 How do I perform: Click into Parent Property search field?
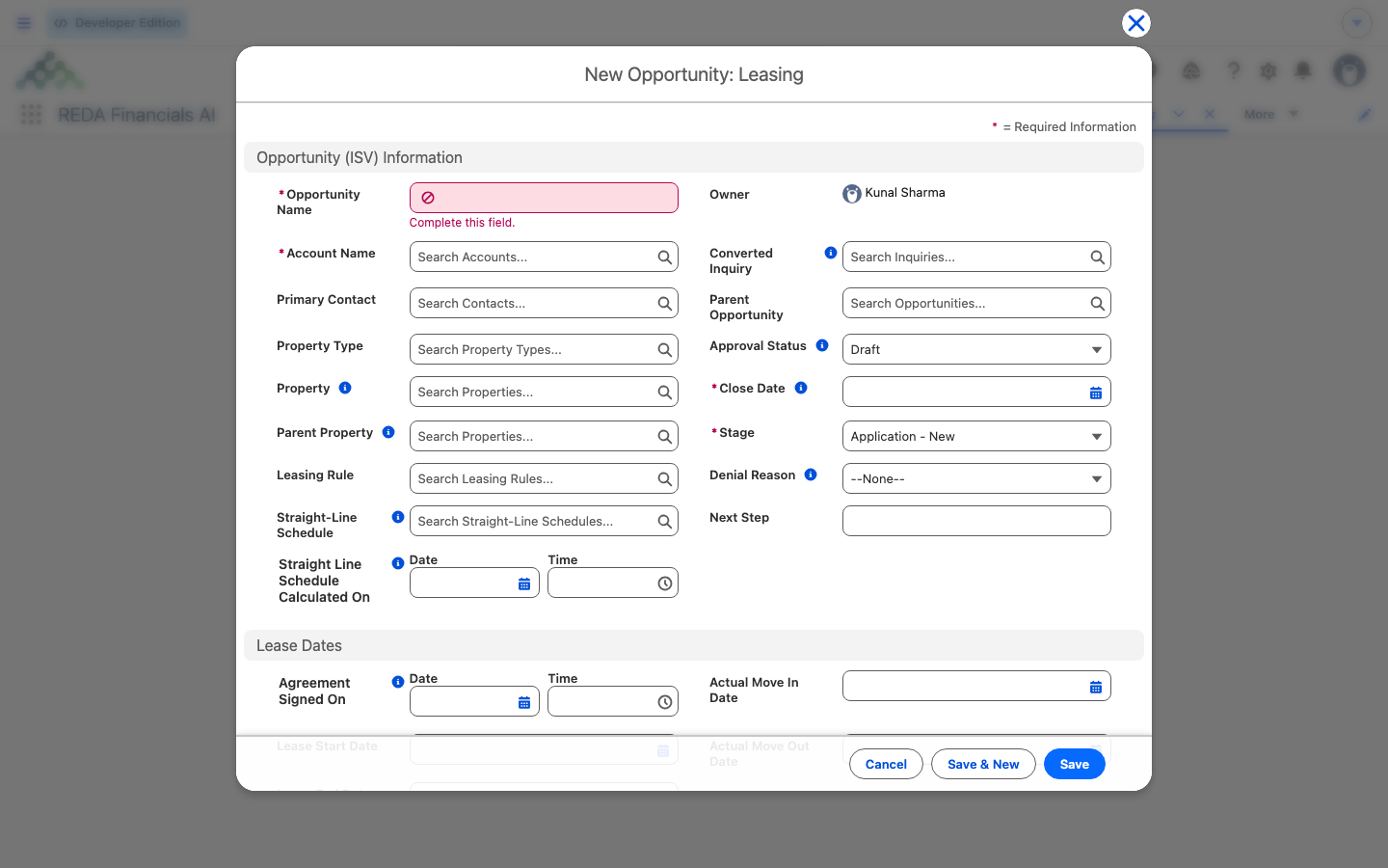tap(544, 437)
